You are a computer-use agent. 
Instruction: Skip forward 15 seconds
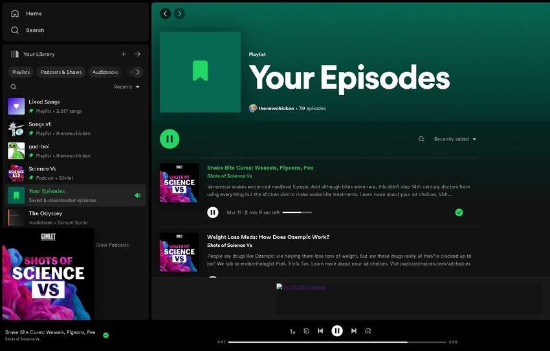click(x=368, y=331)
